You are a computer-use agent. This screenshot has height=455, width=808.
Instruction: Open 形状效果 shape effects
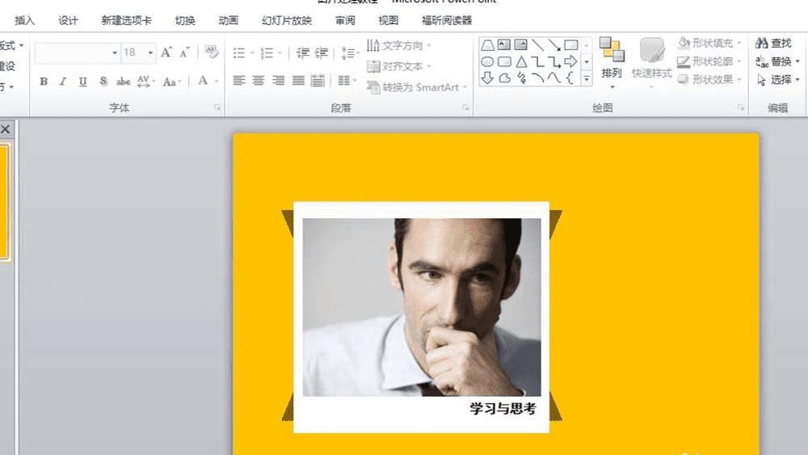click(x=709, y=79)
